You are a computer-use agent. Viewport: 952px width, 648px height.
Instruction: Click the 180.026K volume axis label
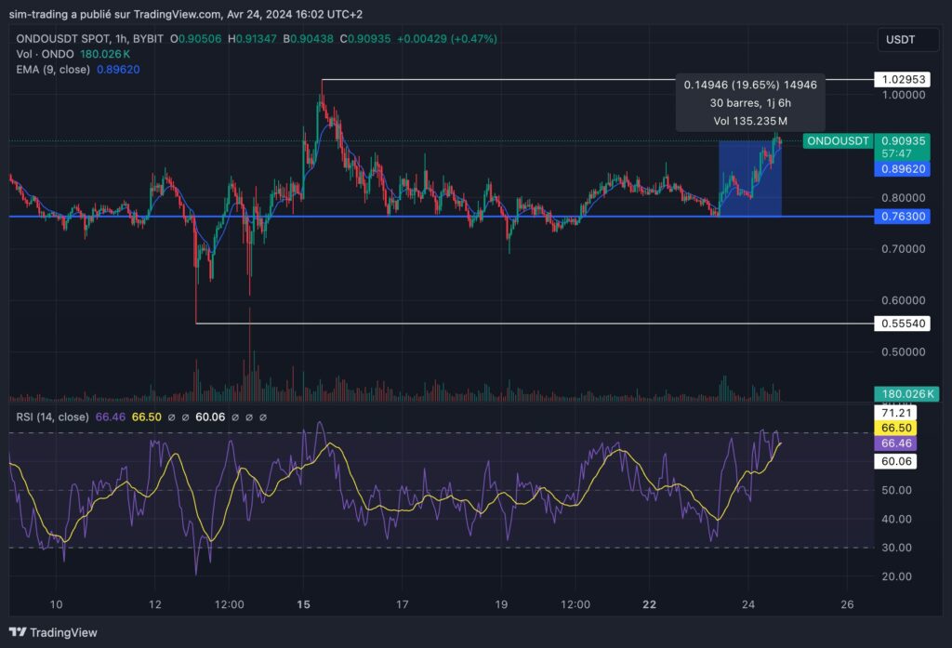click(x=907, y=394)
